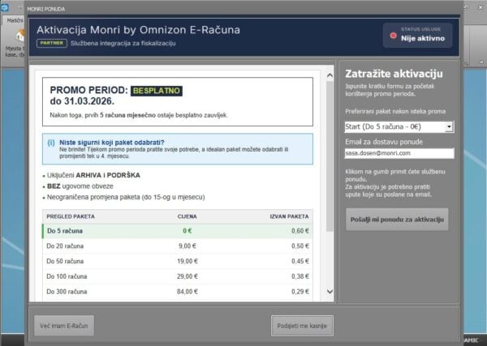
Task: Click the email field for offer delivery
Action: 398,153
